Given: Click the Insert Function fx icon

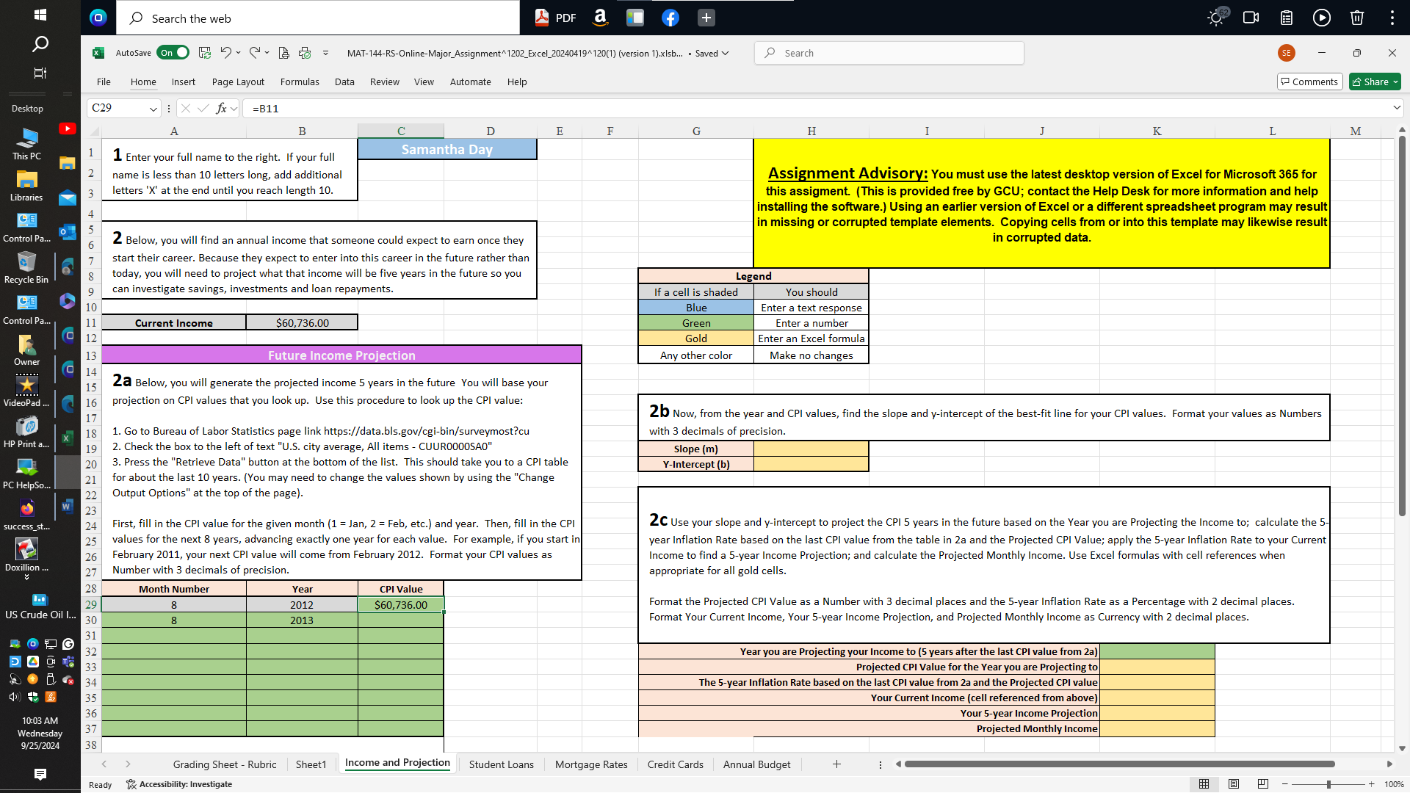Looking at the screenshot, I should [221, 109].
